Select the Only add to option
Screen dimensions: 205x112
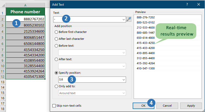(x=56, y=86)
